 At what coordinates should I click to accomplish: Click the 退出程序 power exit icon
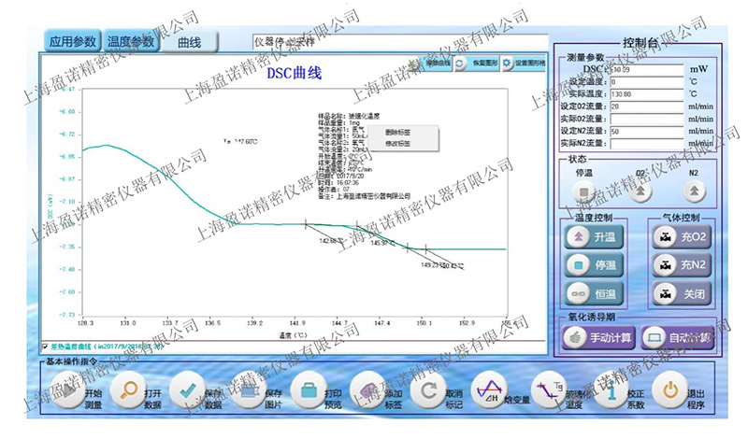pos(669,393)
